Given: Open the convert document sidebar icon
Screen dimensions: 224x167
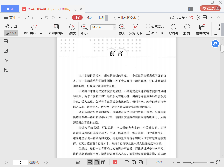Looking at the screenshot, I should (x=6, y=70).
